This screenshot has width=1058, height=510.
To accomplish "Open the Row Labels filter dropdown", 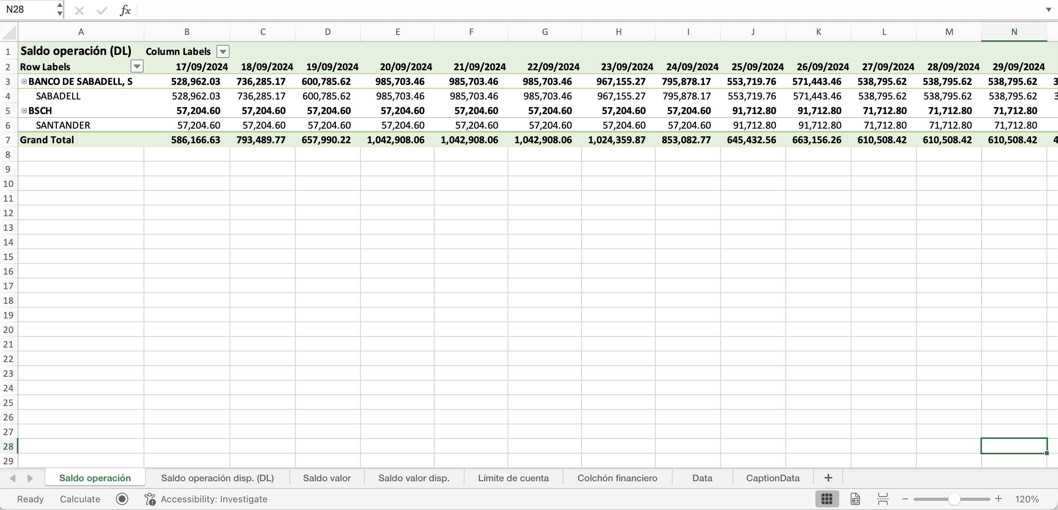I will coord(137,66).
